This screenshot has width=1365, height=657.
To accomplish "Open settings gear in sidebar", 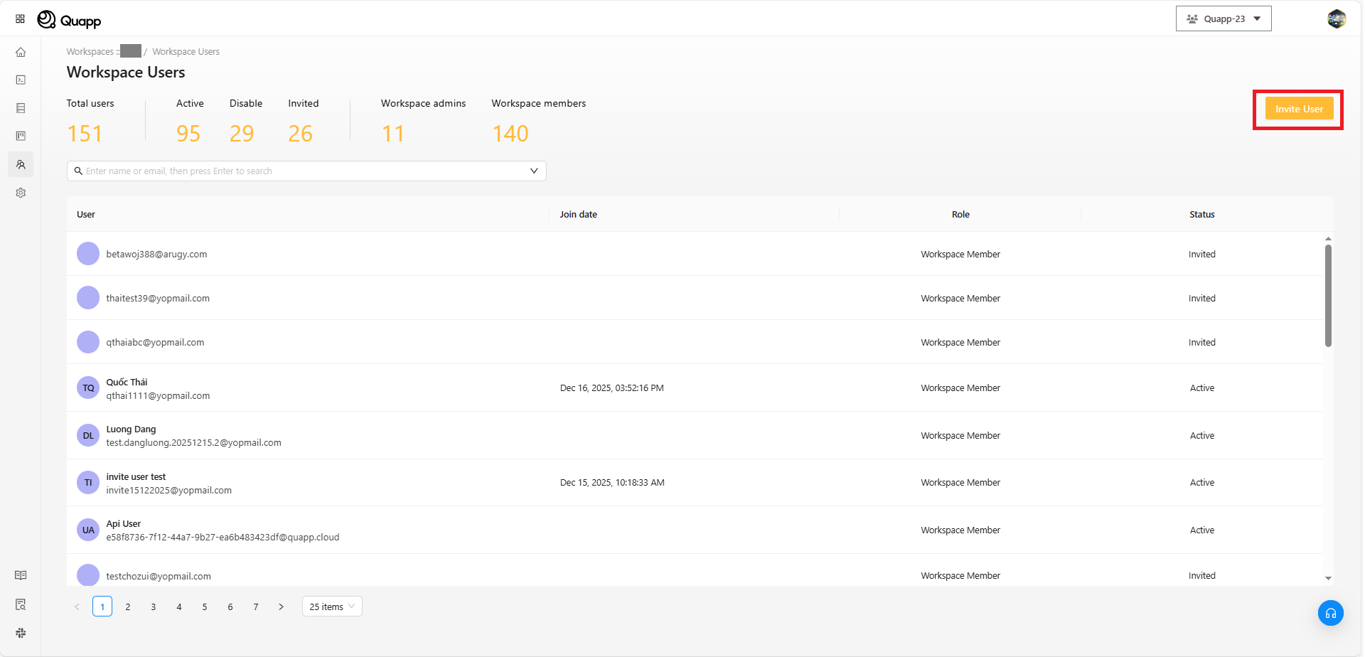I will coord(21,193).
